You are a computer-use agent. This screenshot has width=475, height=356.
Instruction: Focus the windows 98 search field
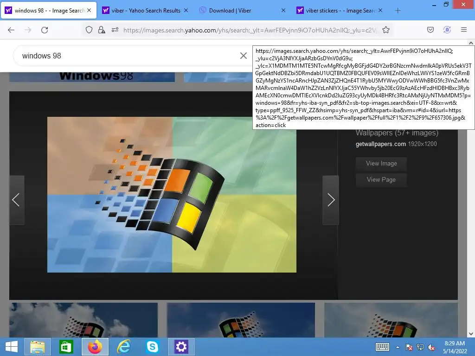[x=127, y=56]
